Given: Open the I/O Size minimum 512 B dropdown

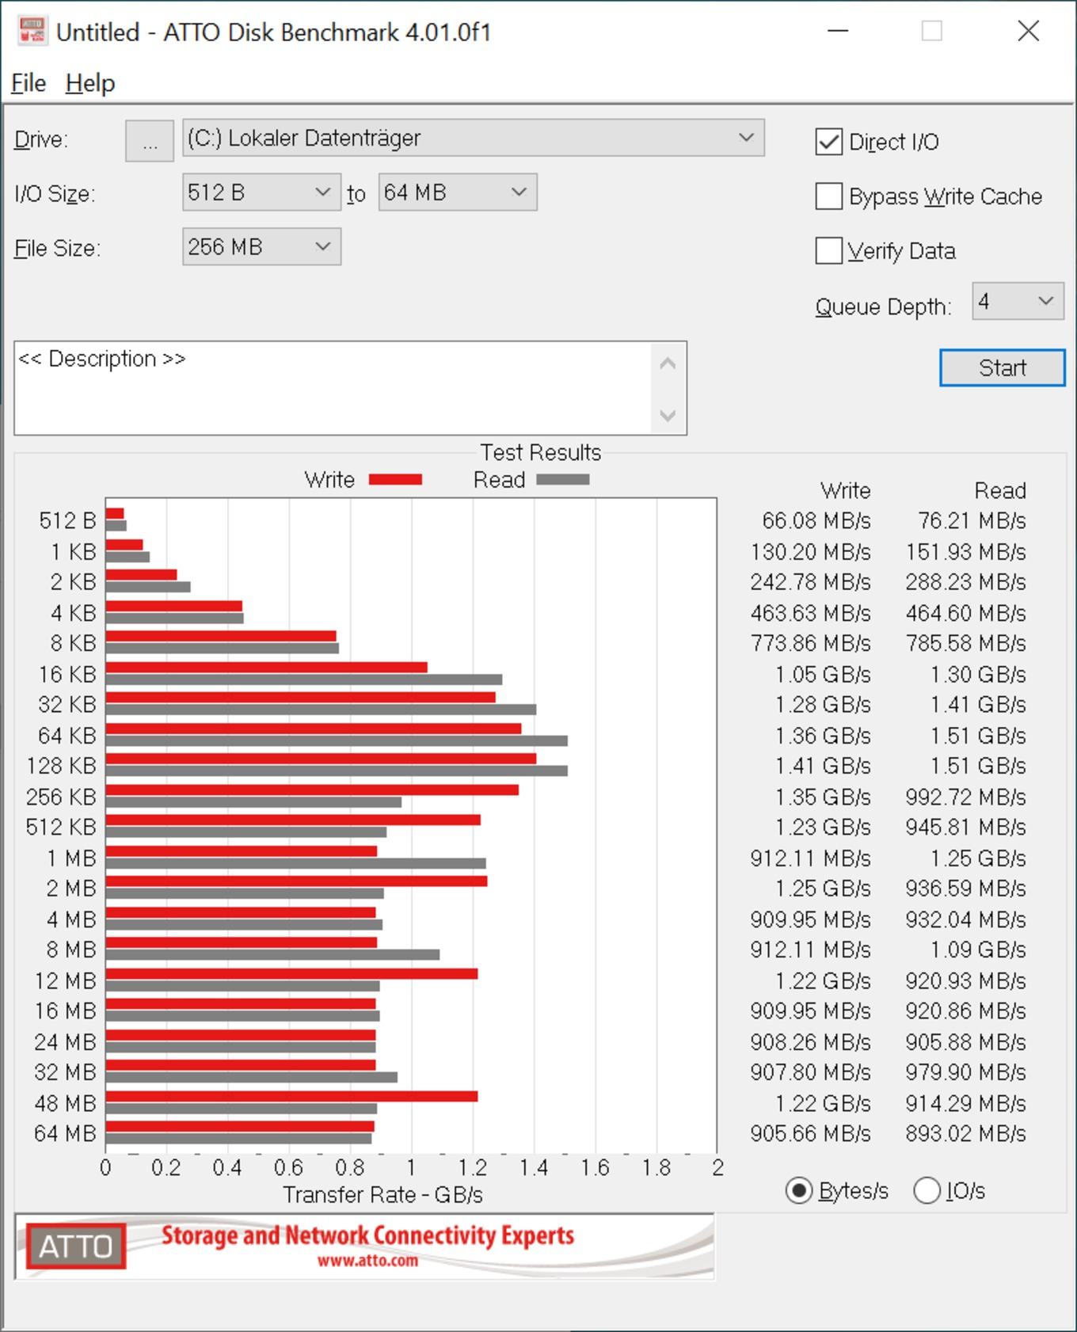Looking at the screenshot, I should [x=261, y=192].
